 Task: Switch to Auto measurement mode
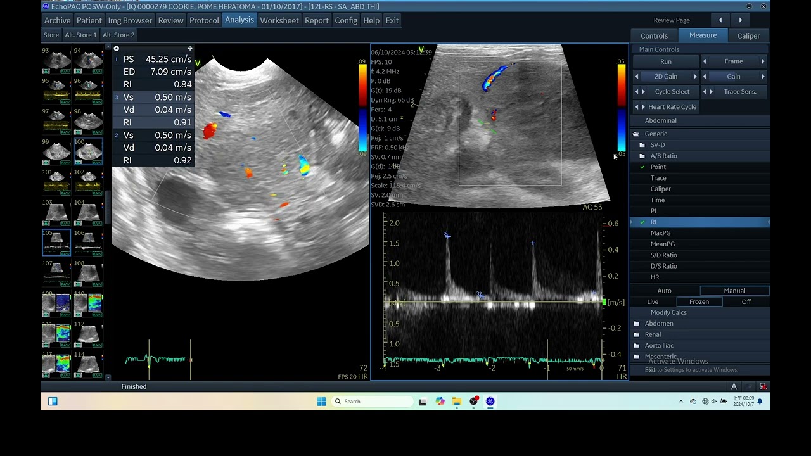pyautogui.click(x=664, y=291)
